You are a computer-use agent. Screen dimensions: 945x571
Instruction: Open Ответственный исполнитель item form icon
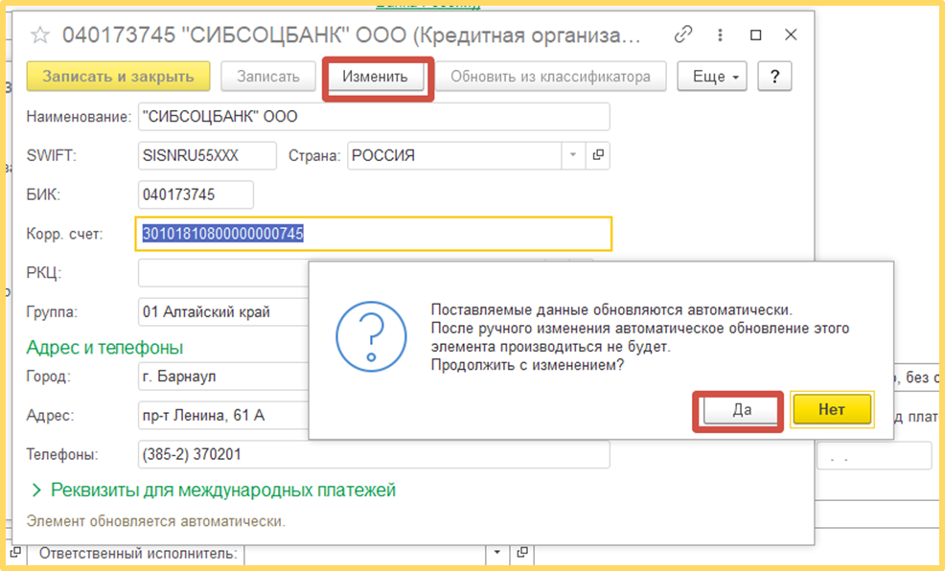pyautogui.click(x=522, y=553)
